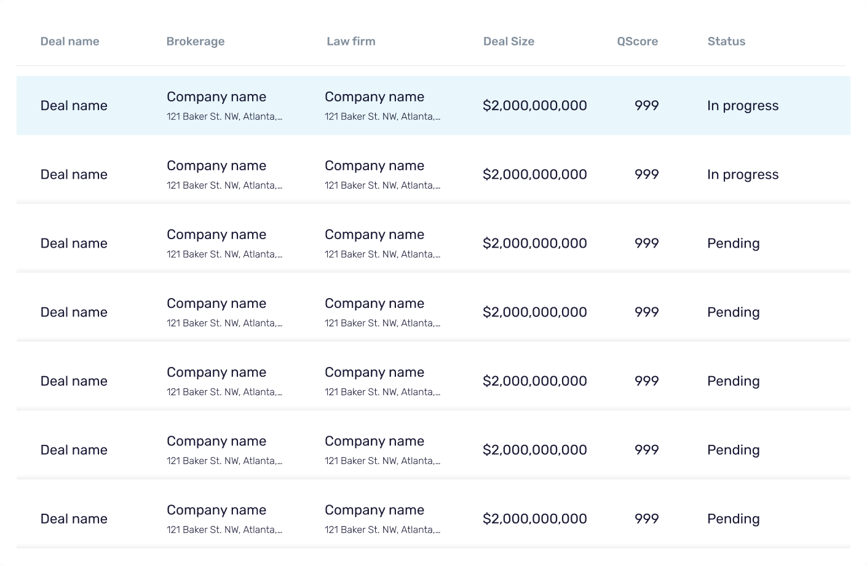Open the second row's deal name
The height and width of the screenshot is (566, 867).
(74, 175)
